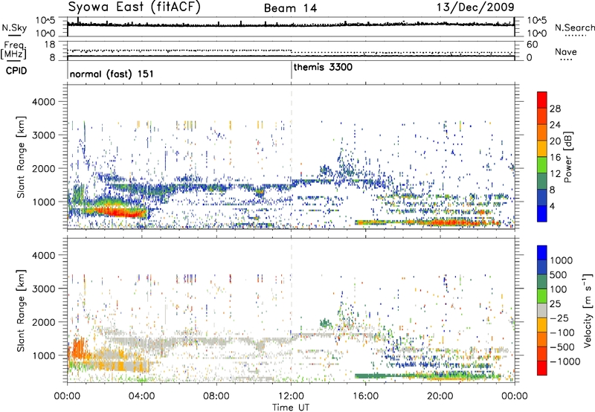Click the "themis 3300" CPID text
Viewport: 595px width, 412px height.
tap(323, 67)
